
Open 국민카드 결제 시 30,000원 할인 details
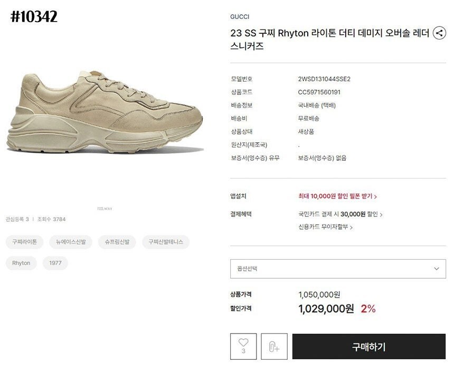pos(340,214)
